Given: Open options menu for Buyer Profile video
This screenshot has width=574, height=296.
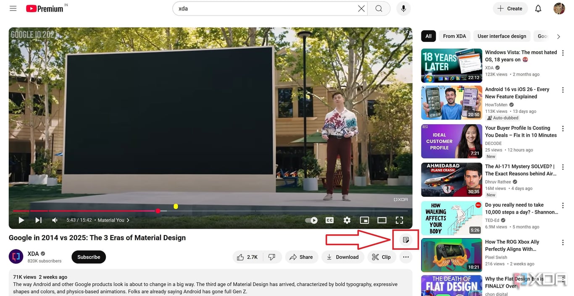Looking at the screenshot, I should pyautogui.click(x=563, y=128).
